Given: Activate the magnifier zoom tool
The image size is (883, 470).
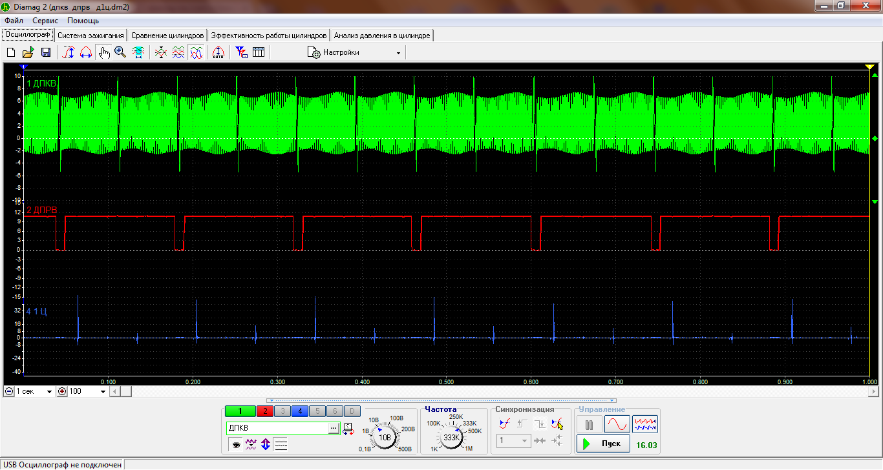Looking at the screenshot, I should coord(120,52).
